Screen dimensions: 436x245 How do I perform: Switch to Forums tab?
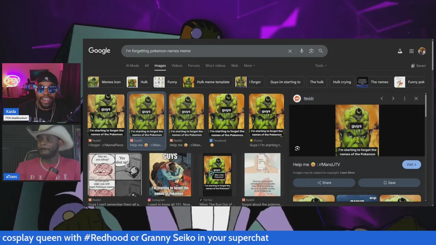pos(194,66)
